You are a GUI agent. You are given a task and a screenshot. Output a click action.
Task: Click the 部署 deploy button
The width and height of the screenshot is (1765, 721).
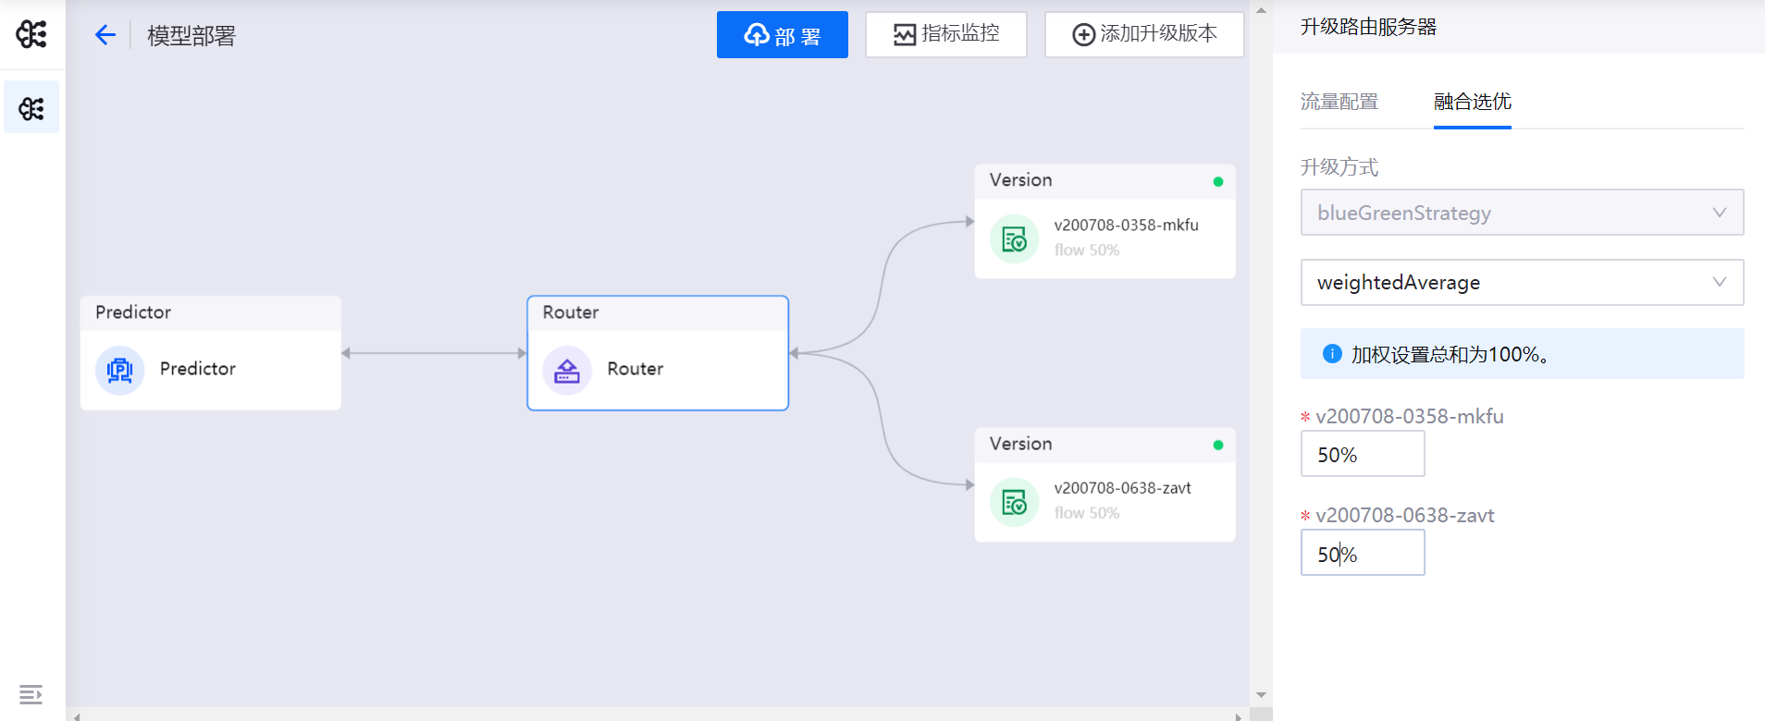pos(783,35)
